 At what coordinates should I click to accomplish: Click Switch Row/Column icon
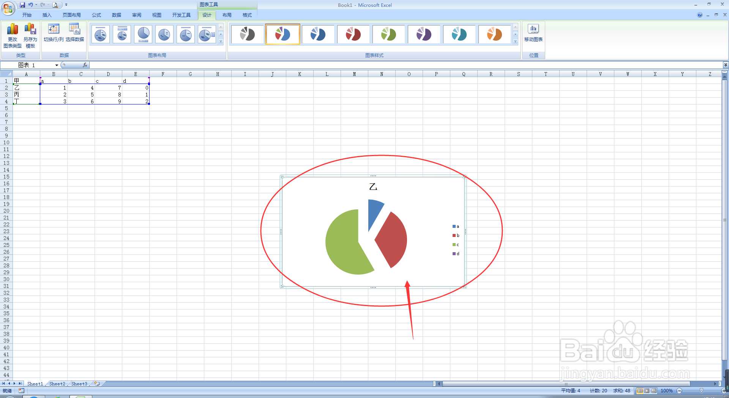coord(54,33)
